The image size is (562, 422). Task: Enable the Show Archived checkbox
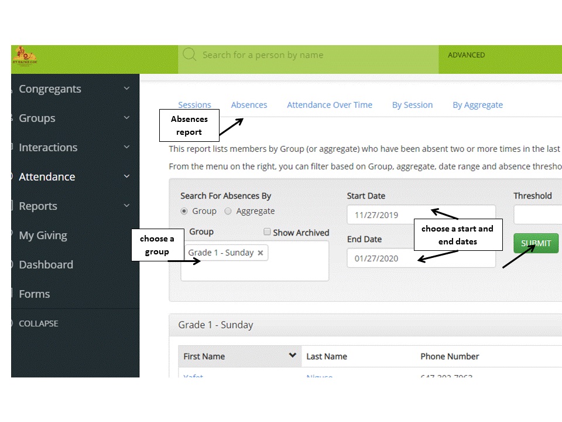pos(267,232)
